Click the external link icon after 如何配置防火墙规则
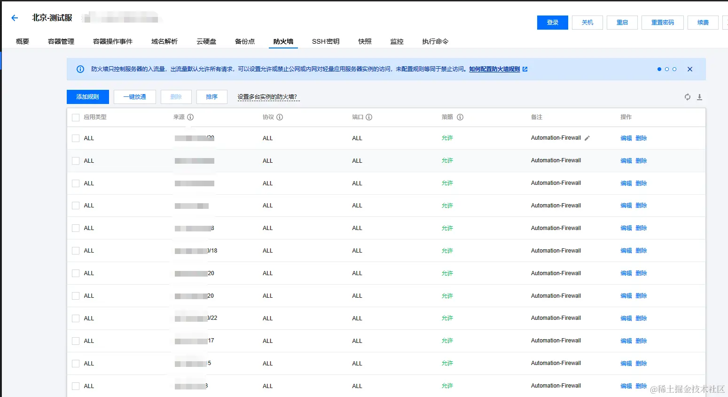 525,69
